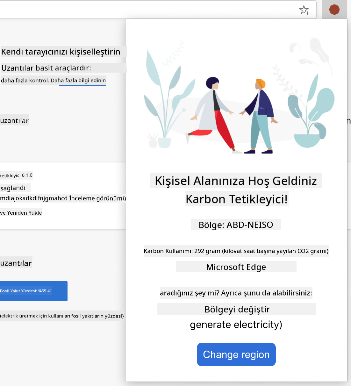This screenshot has width=351, height=386.
Task: Click the Karbon Kullanımı 292 gram text
Action: (x=236, y=251)
